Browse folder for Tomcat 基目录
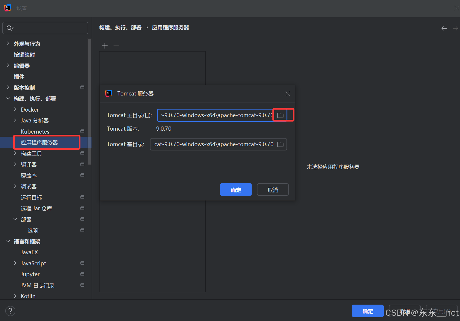460x321 pixels. click(280, 144)
